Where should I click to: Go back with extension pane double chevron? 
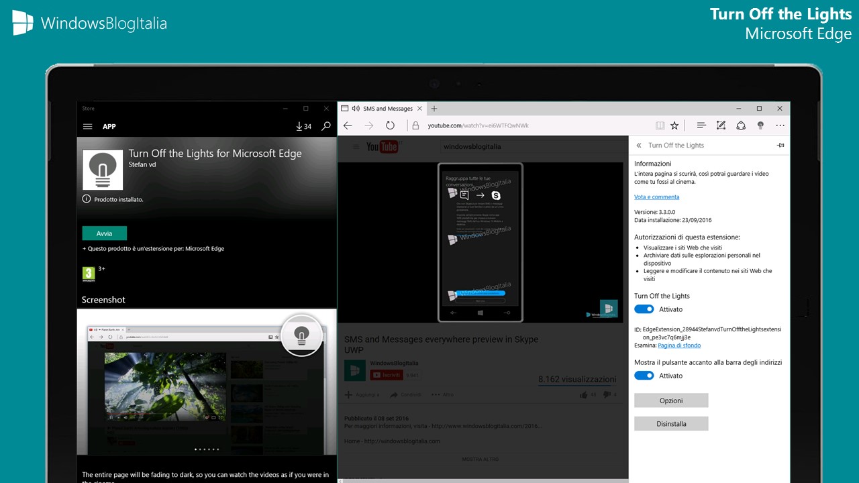(x=639, y=145)
